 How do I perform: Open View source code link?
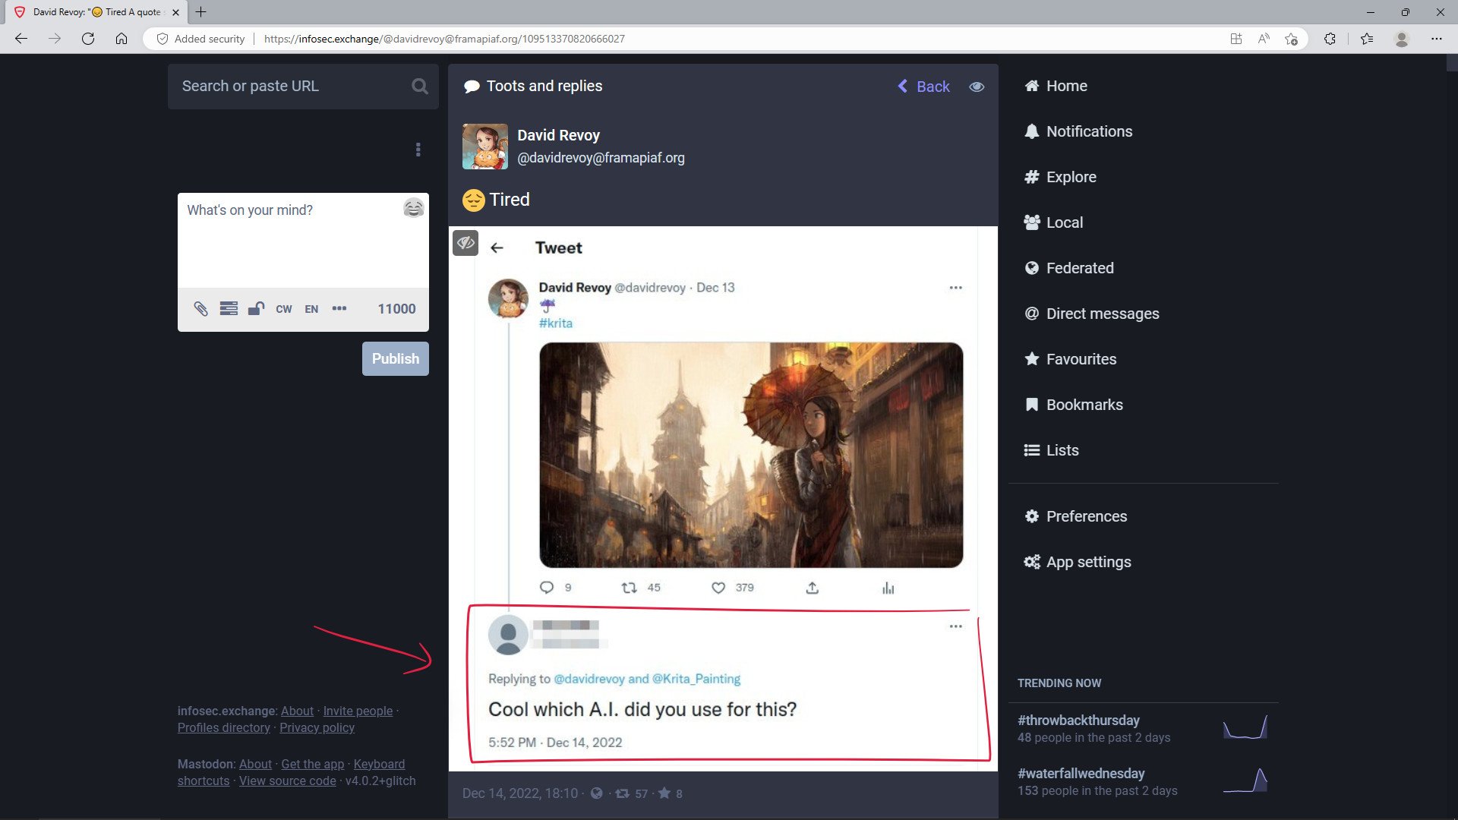287,781
